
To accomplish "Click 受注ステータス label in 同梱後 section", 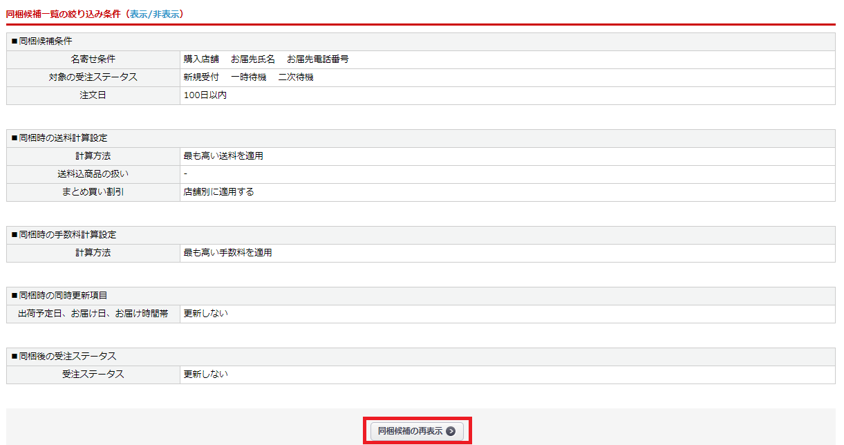I will [x=93, y=375].
